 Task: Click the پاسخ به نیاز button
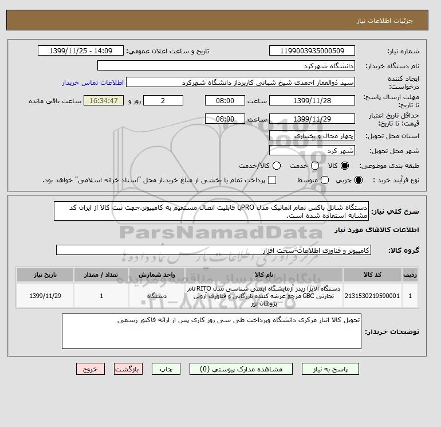(330, 369)
